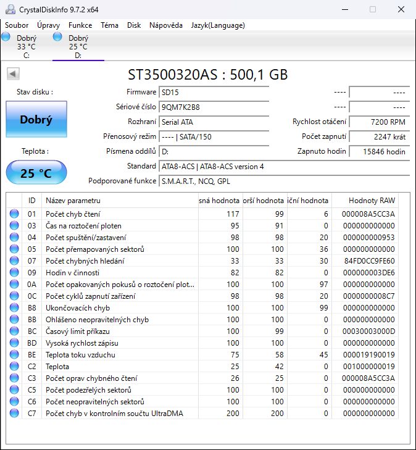
Task: Click the 2247 krát power-on count field
Action: 380,137
